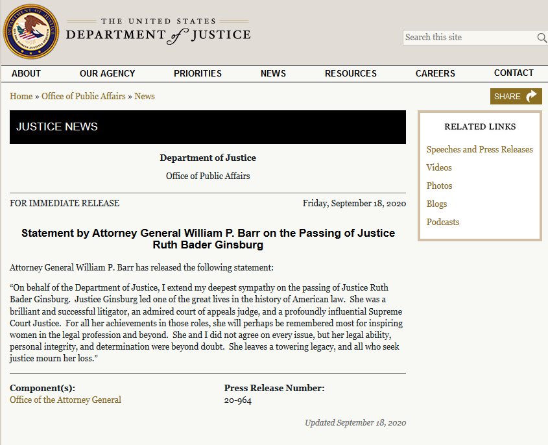Click the Updated September 18, 2020 note
The image size is (548, 445).
click(x=355, y=423)
